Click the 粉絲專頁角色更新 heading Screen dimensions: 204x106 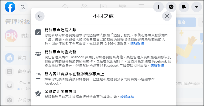coord(60,52)
